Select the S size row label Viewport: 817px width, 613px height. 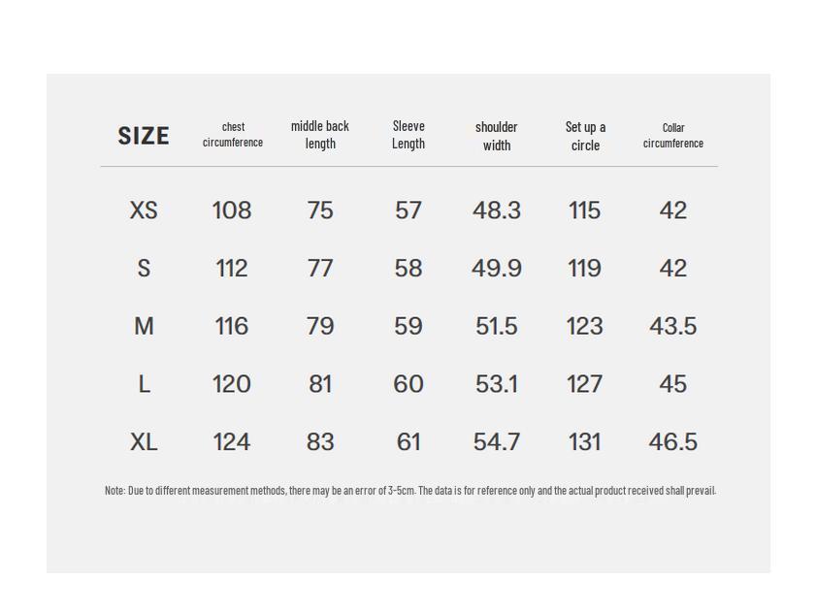click(144, 269)
